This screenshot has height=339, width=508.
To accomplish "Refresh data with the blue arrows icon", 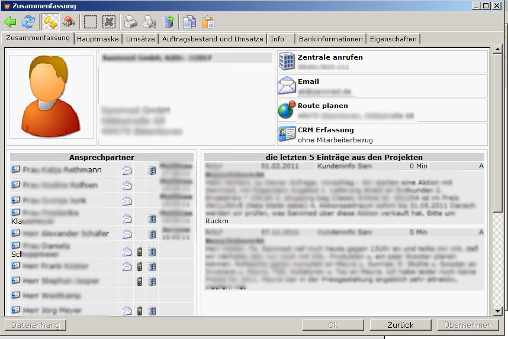I will tap(28, 22).
